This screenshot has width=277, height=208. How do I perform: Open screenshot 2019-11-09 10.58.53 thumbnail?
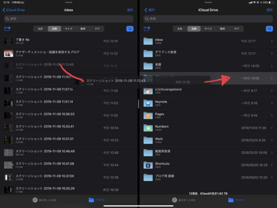[8, 115]
